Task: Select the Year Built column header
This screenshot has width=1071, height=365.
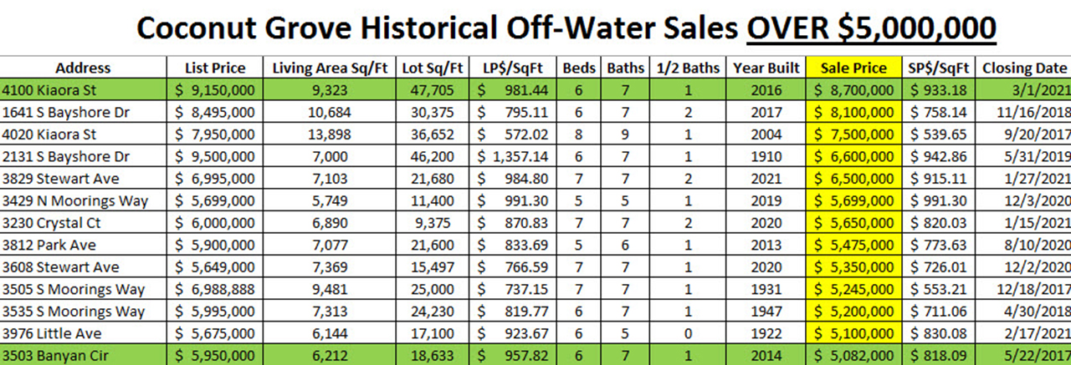Action: click(765, 68)
